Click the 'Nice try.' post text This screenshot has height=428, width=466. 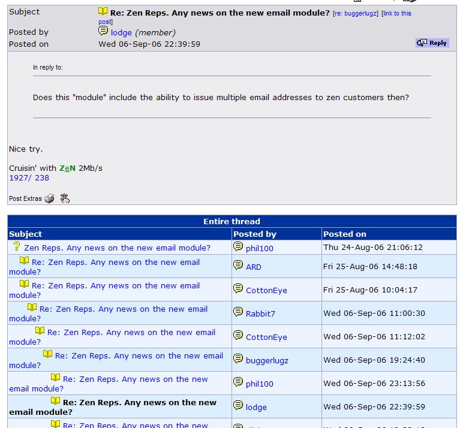[x=26, y=149]
